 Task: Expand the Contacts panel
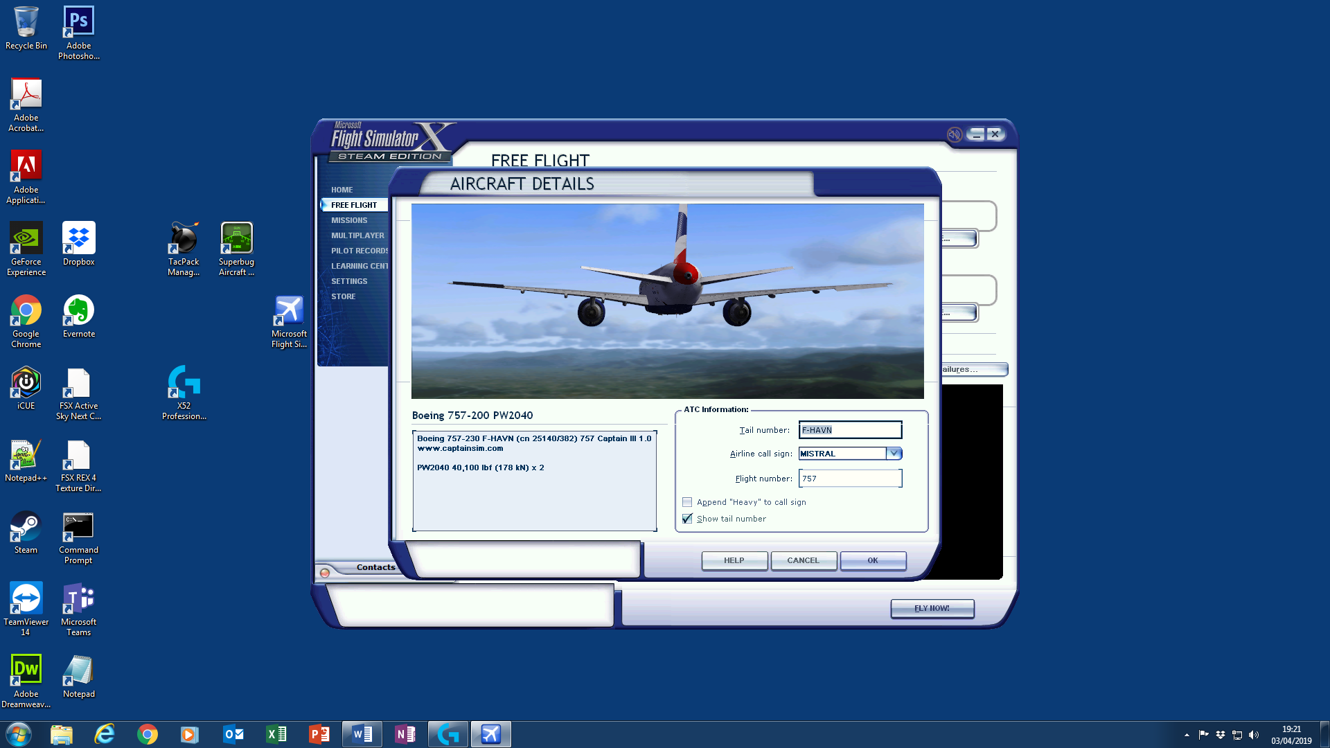376,567
